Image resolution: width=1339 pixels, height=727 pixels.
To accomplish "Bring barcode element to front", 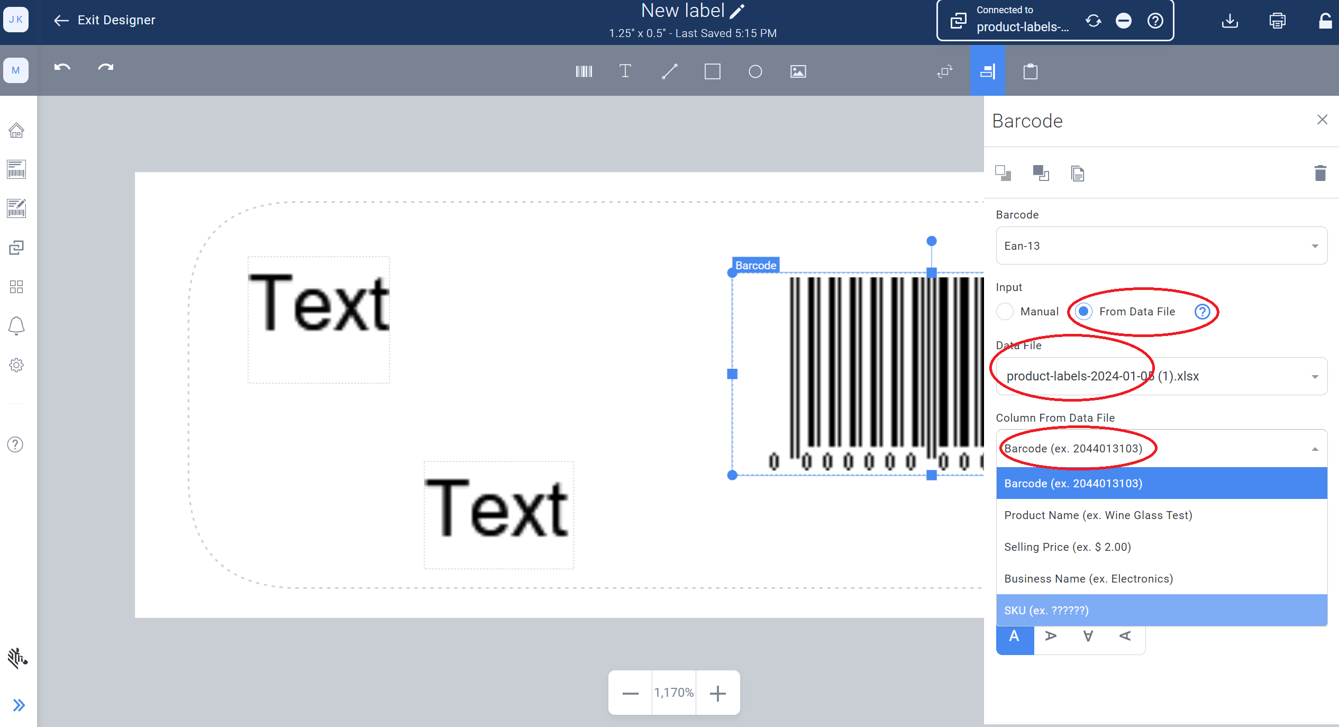I will coord(1041,173).
